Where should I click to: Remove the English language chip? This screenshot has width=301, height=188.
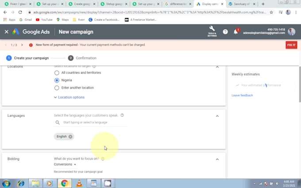(70, 137)
